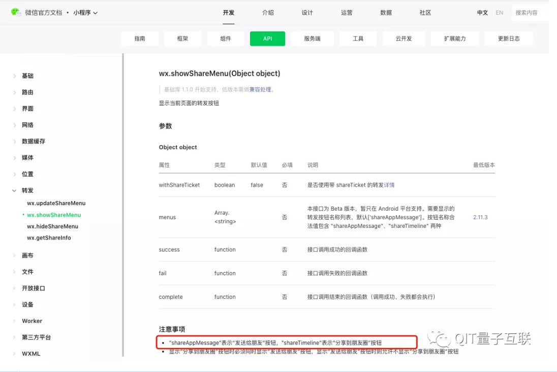Switch to the 社区 top tab
This screenshot has width=557, height=372.
coord(425,13)
